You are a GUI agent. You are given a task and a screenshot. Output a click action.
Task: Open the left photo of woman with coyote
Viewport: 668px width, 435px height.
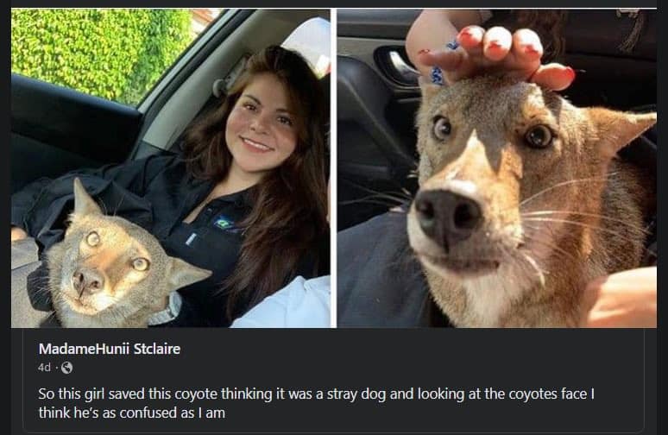[170, 168]
